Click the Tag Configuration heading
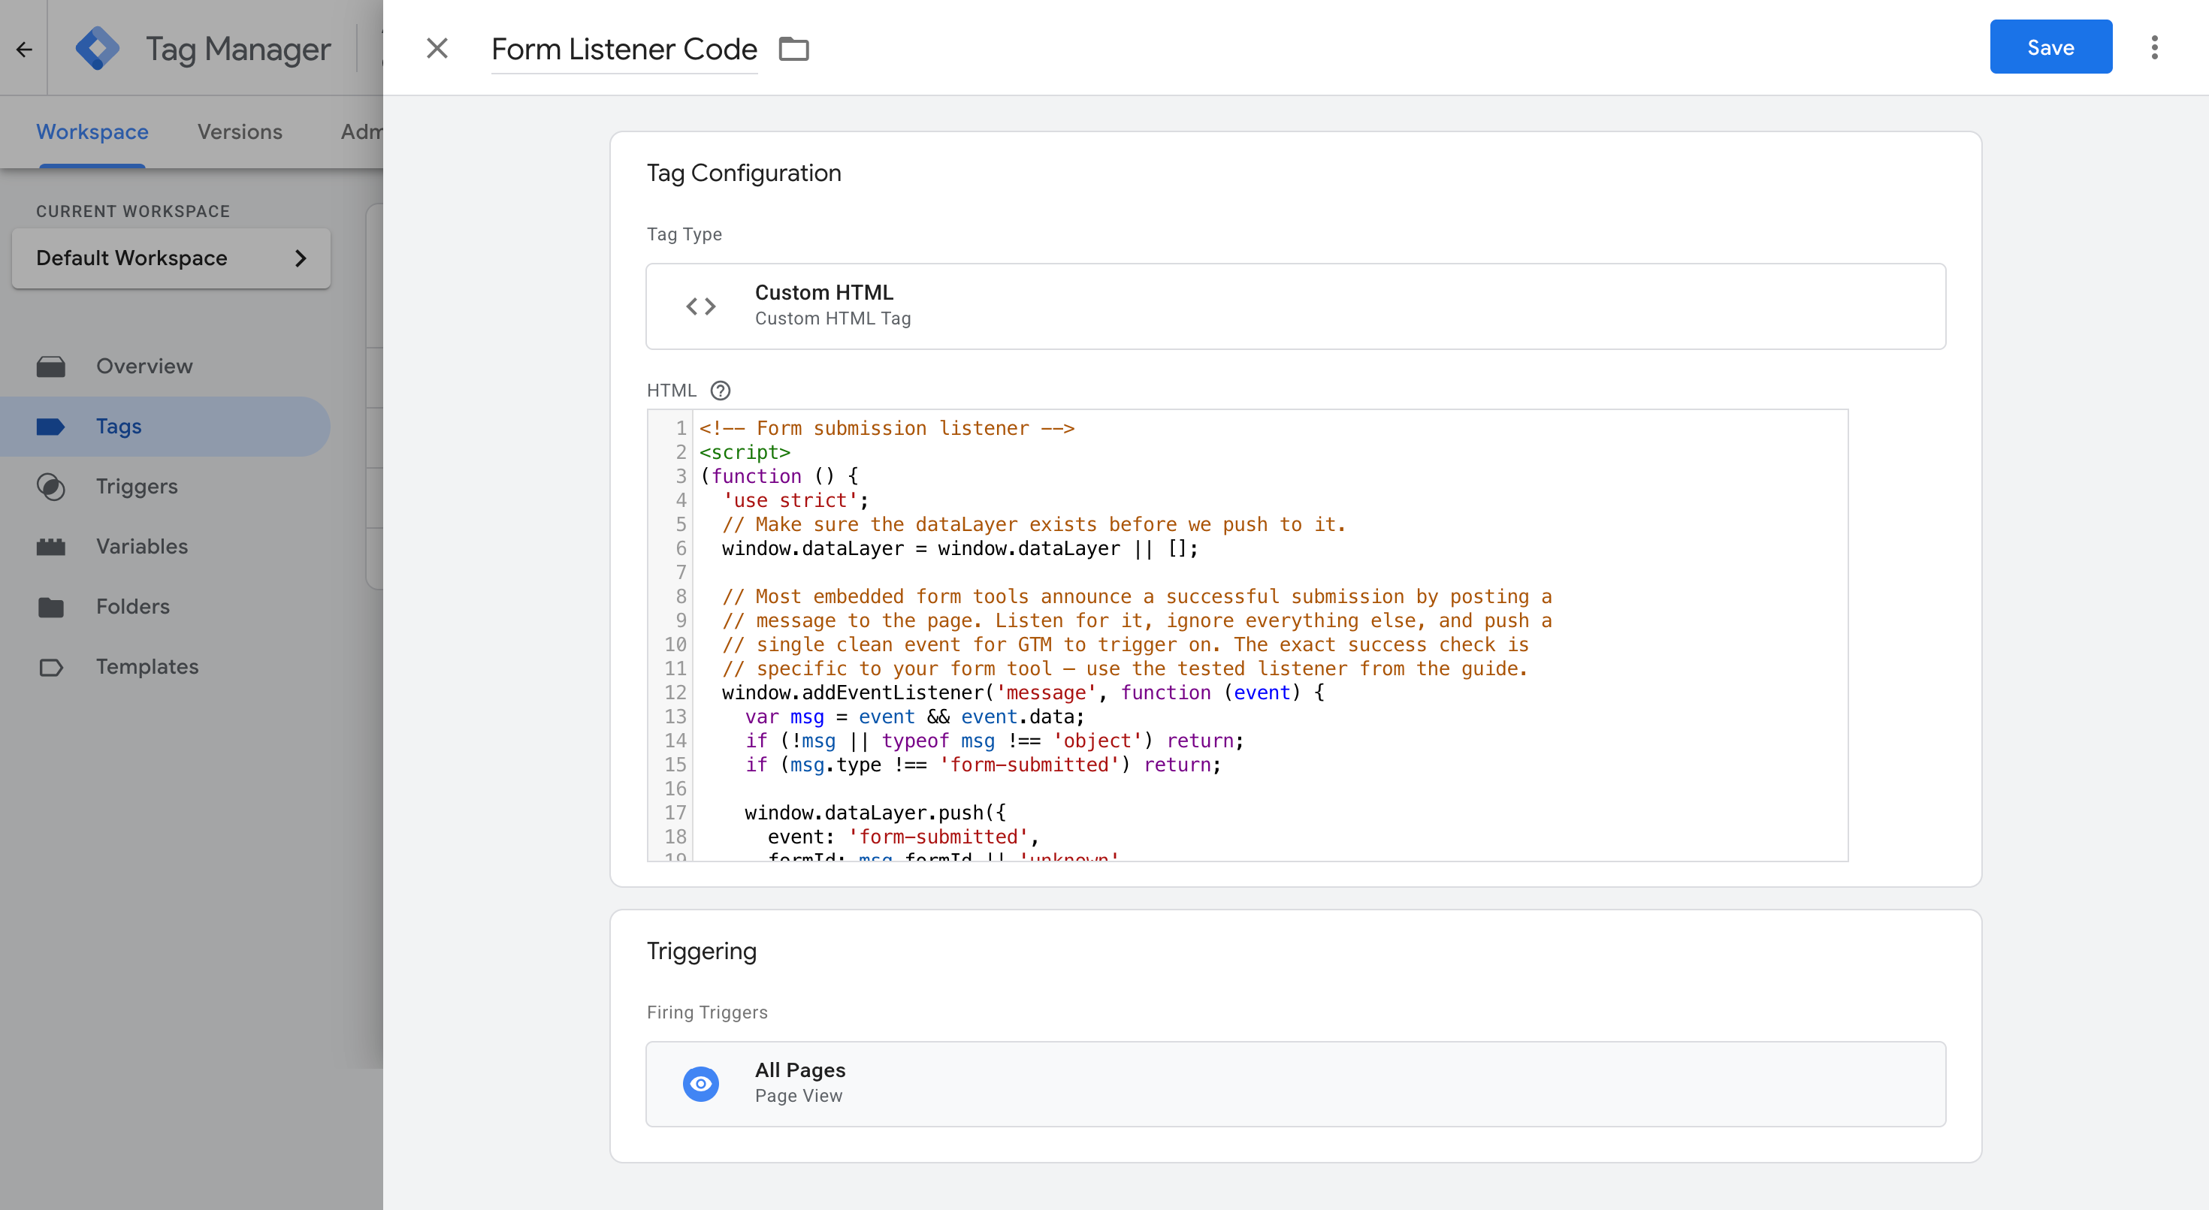Screen dimensions: 2209x1210 coord(744,173)
